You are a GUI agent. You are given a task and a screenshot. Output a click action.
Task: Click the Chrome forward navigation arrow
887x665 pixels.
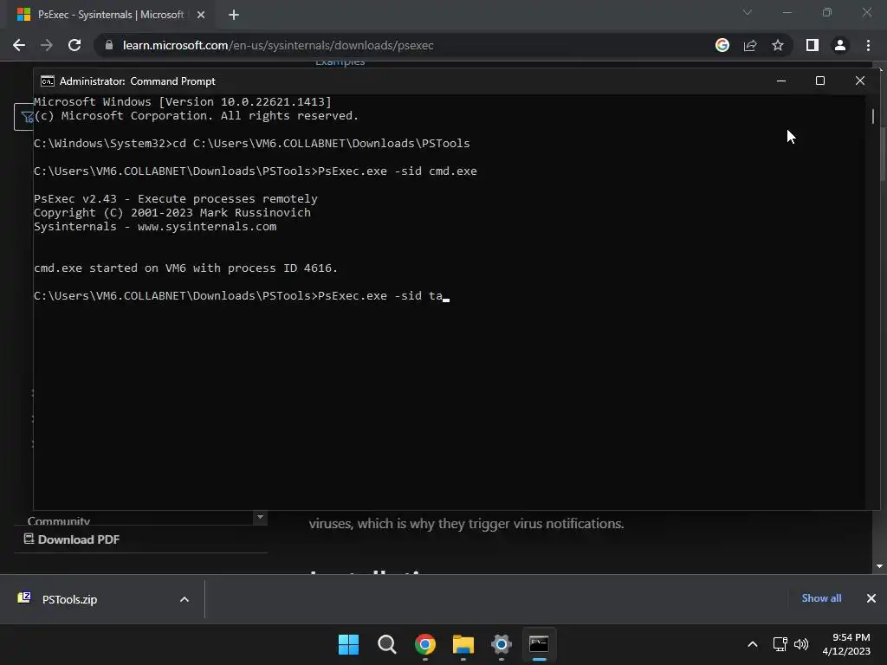click(47, 45)
